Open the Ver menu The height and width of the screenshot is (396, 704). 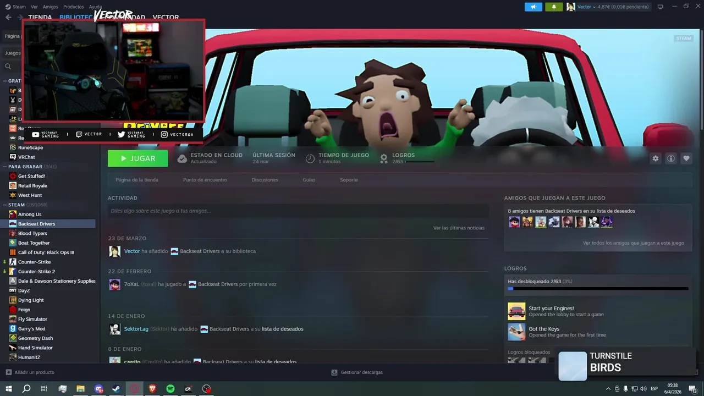[34, 7]
